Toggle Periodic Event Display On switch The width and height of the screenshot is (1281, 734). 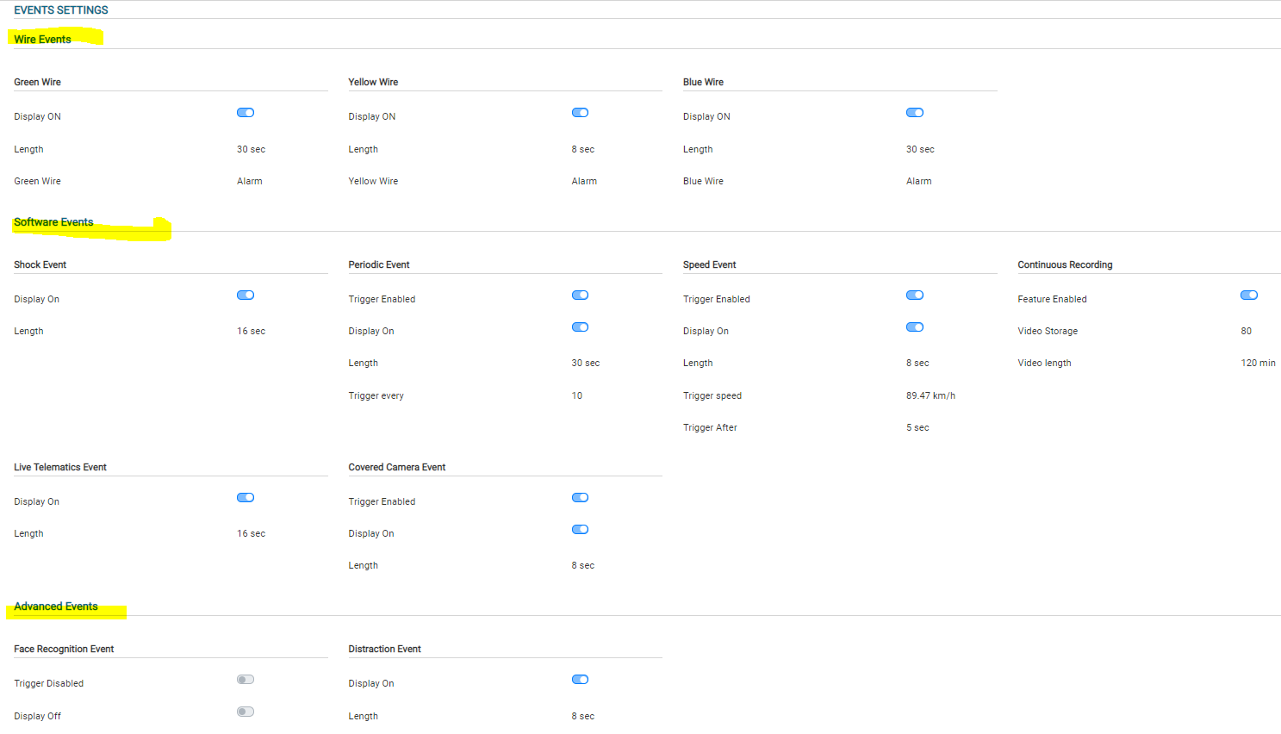[580, 327]
